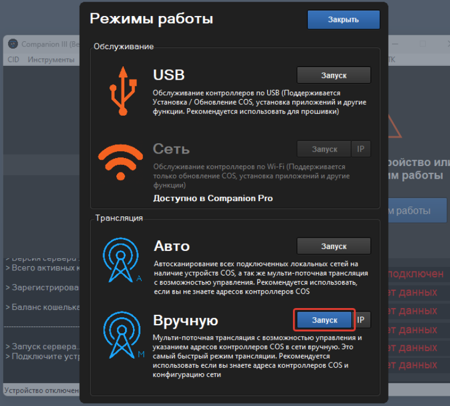Image resolution: width=450 pixels, height=406 pixels.
Task: Click the Баланс кошелька log line
Action: pos(42,307)
